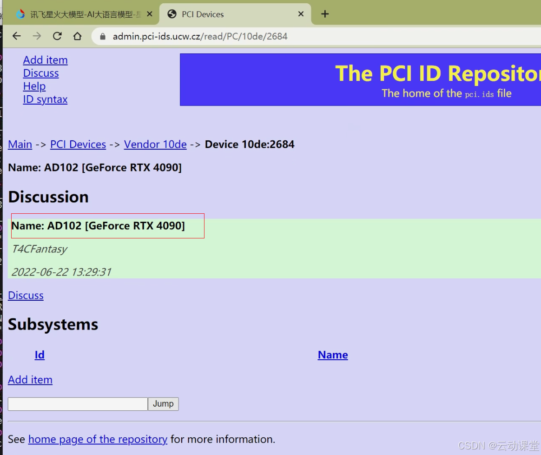Close the 讯飞星火大模型 tab
The image size is (541, 455).
pos(149,14)
